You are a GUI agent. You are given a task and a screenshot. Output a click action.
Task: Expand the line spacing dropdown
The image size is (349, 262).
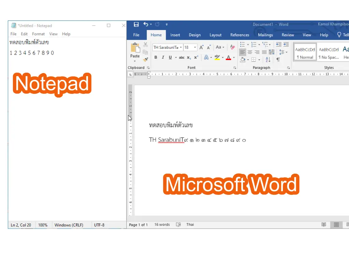(286, 52)
